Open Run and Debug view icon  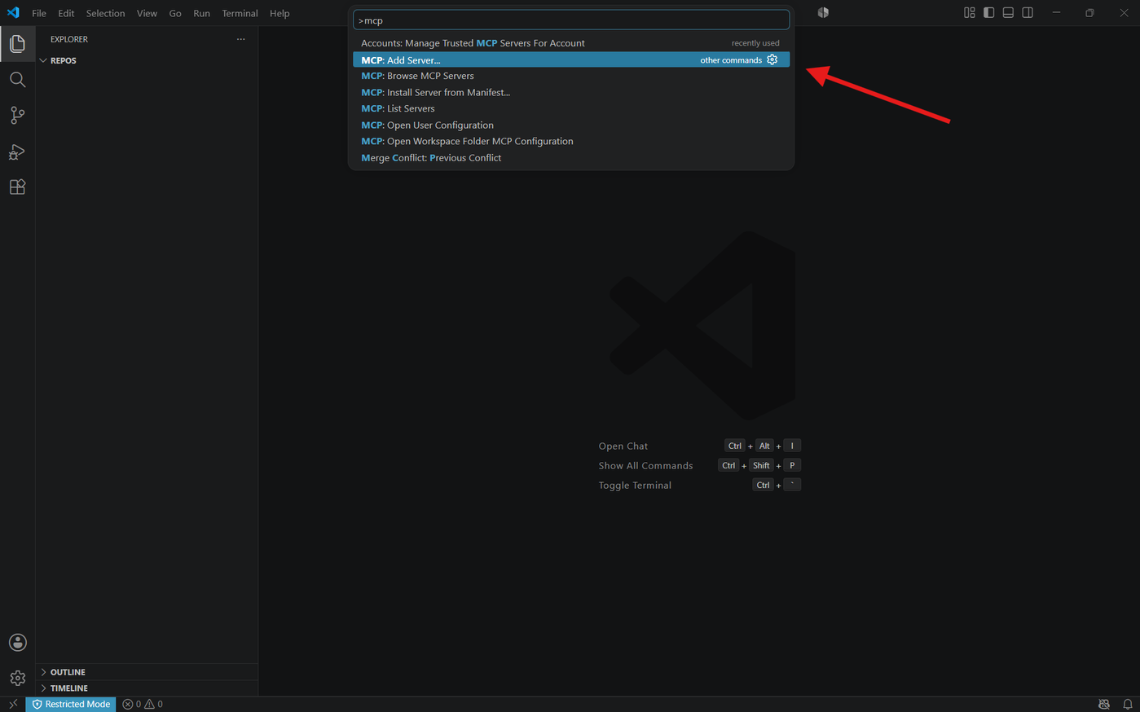click(x=17, y=152)
